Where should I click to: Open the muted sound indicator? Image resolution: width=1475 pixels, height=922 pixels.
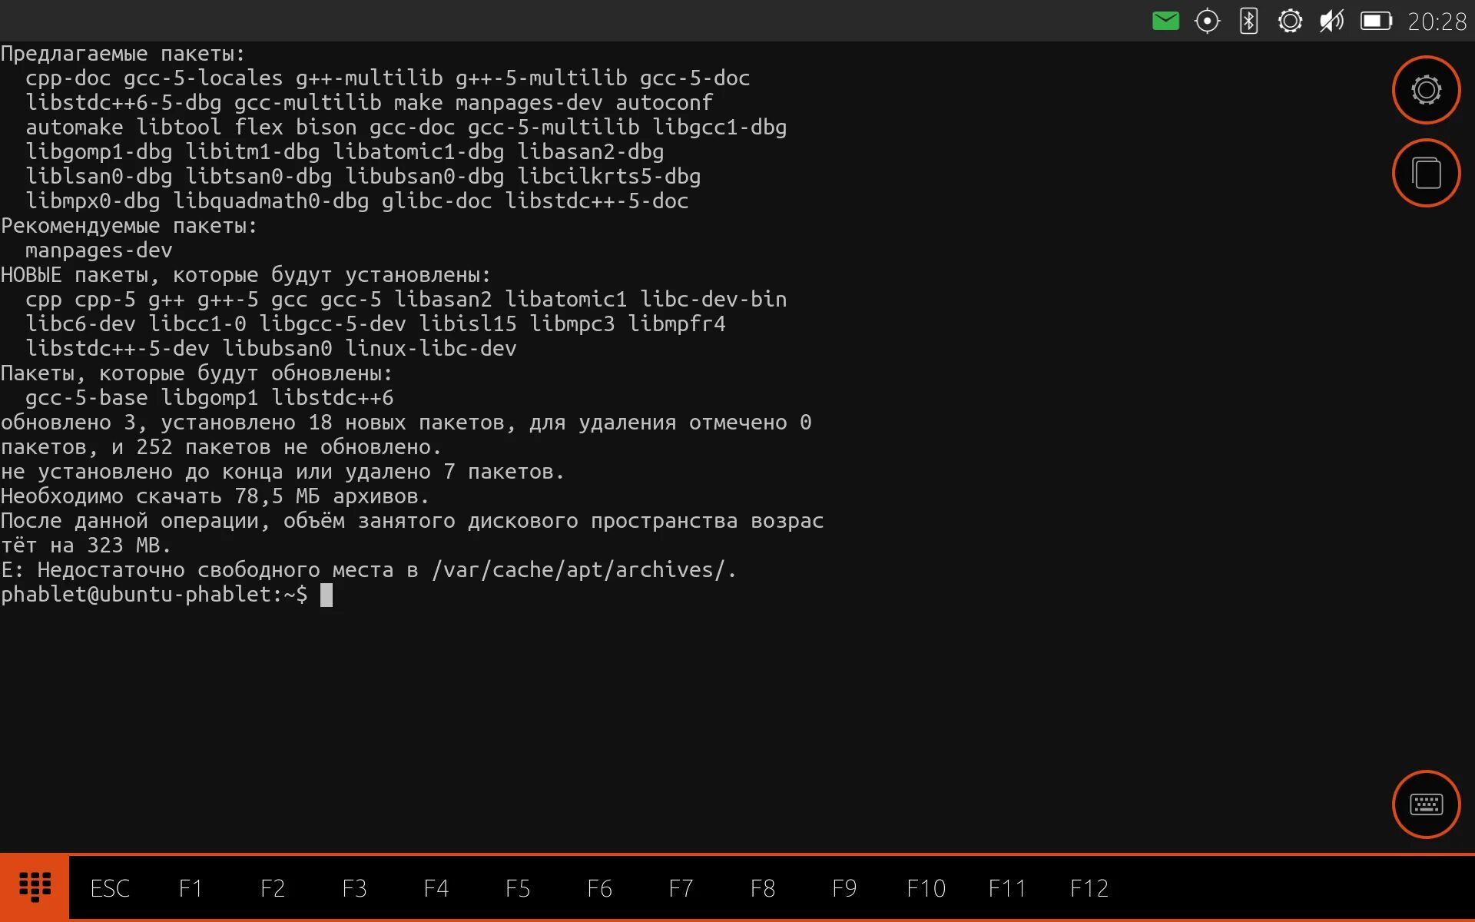(x=1331, y=21)
